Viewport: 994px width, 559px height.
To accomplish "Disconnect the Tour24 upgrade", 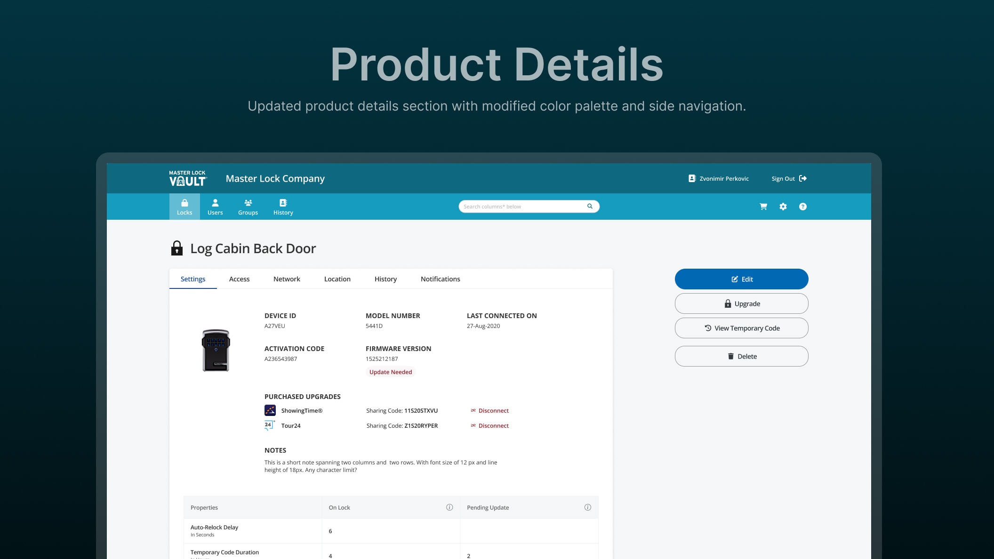I will [489, 425].
